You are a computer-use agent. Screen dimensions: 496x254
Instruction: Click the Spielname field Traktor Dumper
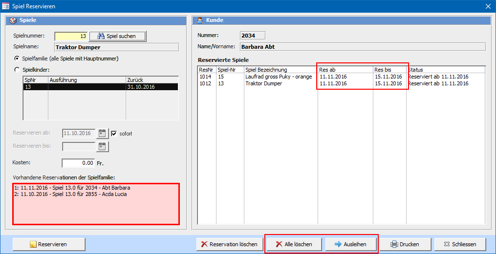point(117,47)
